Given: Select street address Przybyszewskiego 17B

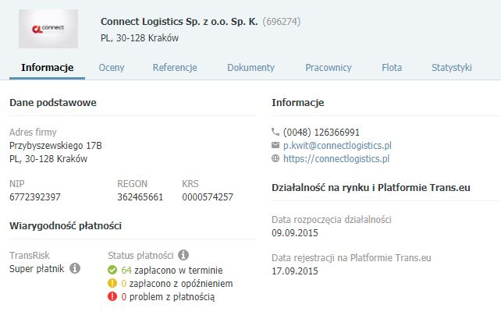Looking at the screenshot, I should pyautogui.click(x=55, y=146).
